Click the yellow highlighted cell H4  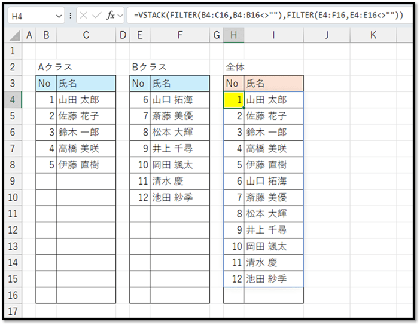pyautogui.click(x=233, y=100)
